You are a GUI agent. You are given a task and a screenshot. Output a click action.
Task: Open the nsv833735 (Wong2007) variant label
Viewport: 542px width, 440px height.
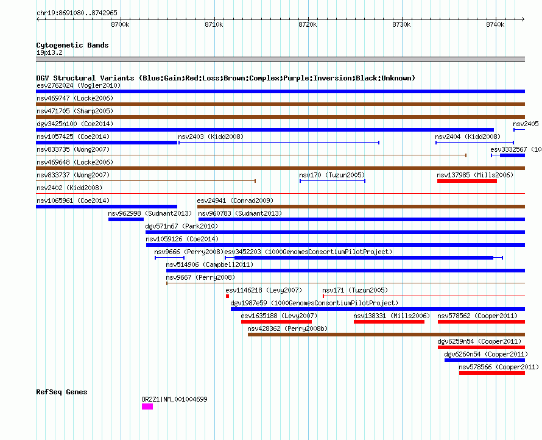(x=73, y=149)
